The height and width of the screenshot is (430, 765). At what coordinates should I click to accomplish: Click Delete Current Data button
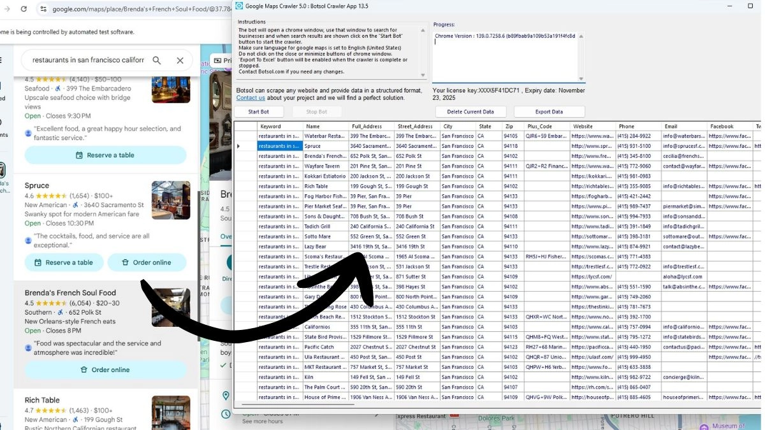470,111
